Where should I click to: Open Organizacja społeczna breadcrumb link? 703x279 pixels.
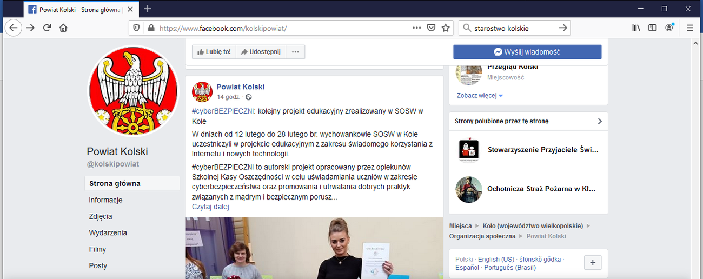[x=482, y=236]
